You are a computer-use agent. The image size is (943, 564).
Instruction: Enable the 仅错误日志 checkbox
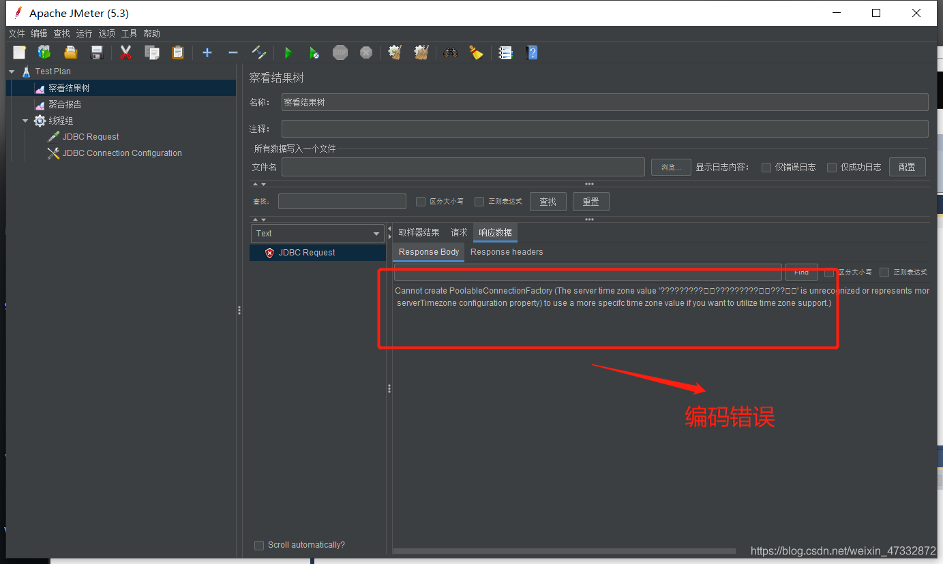766,167
